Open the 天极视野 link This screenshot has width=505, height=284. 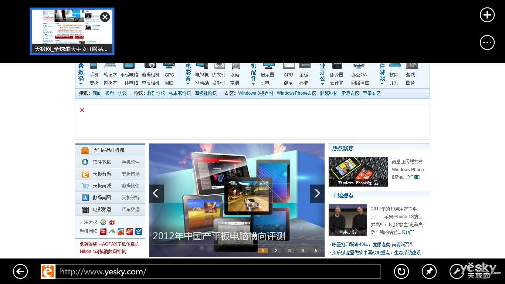[x=131, y=197]
